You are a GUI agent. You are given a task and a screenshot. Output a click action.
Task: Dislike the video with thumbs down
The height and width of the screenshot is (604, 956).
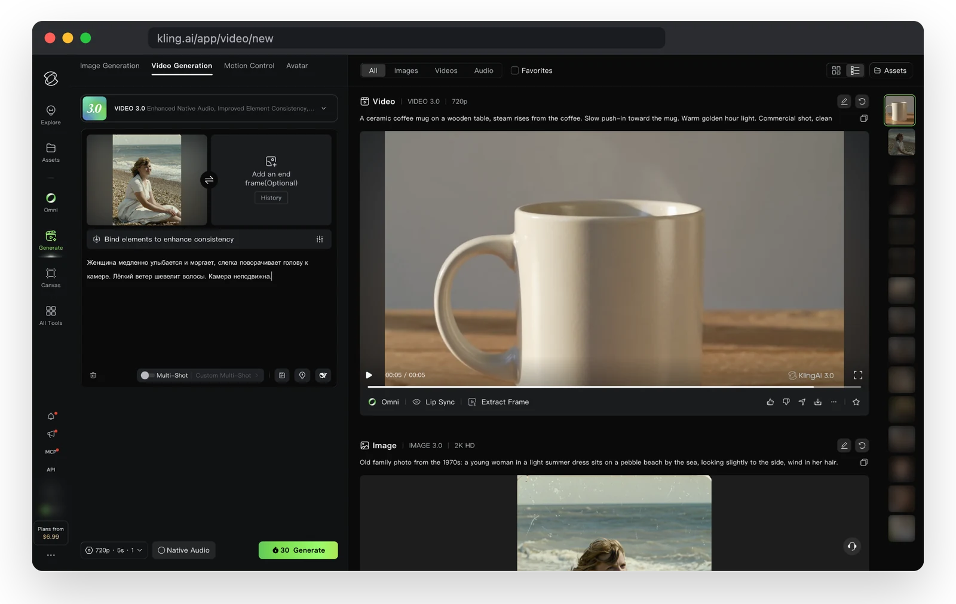(786, 402)
